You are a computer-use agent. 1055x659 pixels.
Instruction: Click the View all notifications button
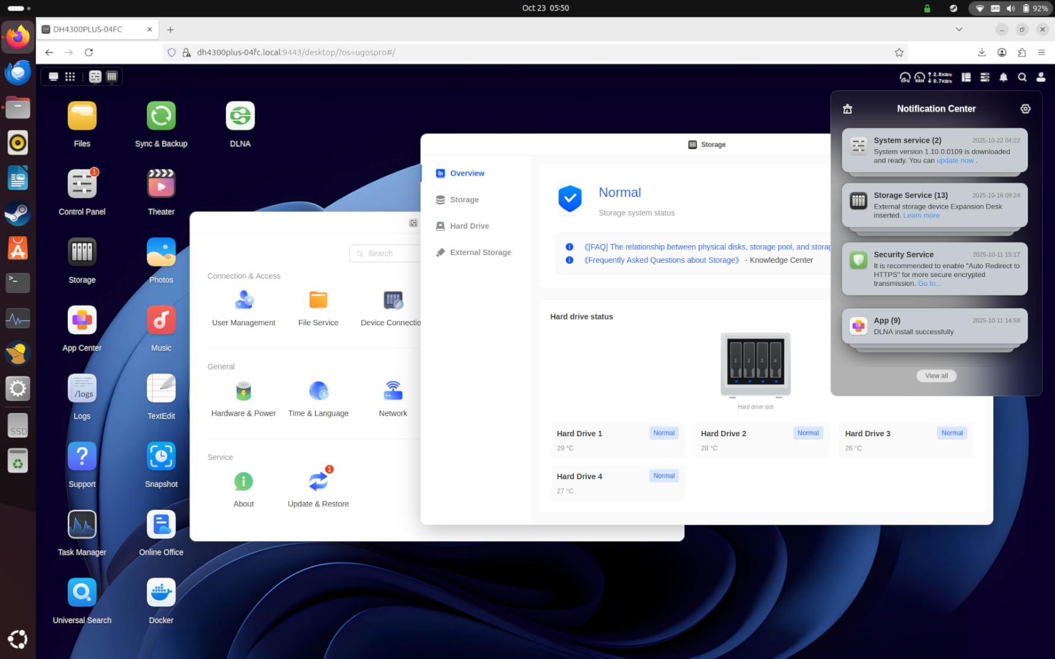[x=936, y=375]
